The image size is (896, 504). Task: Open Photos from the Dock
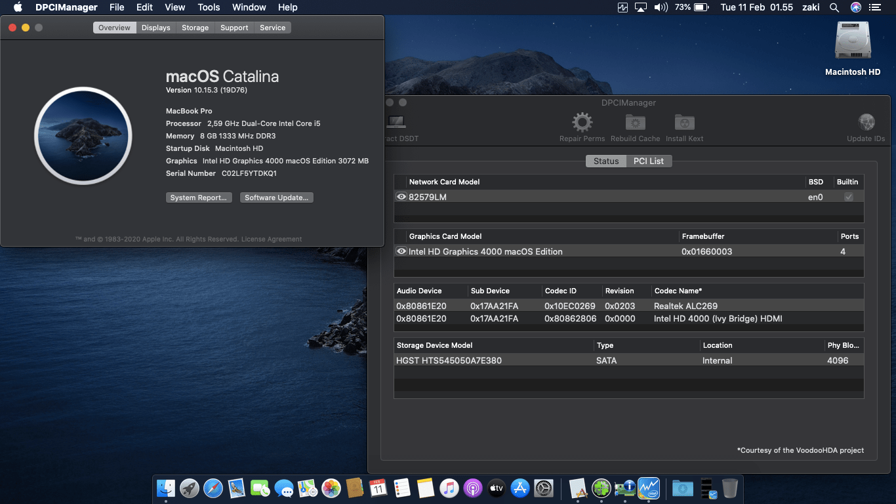(x=331, y=488)
